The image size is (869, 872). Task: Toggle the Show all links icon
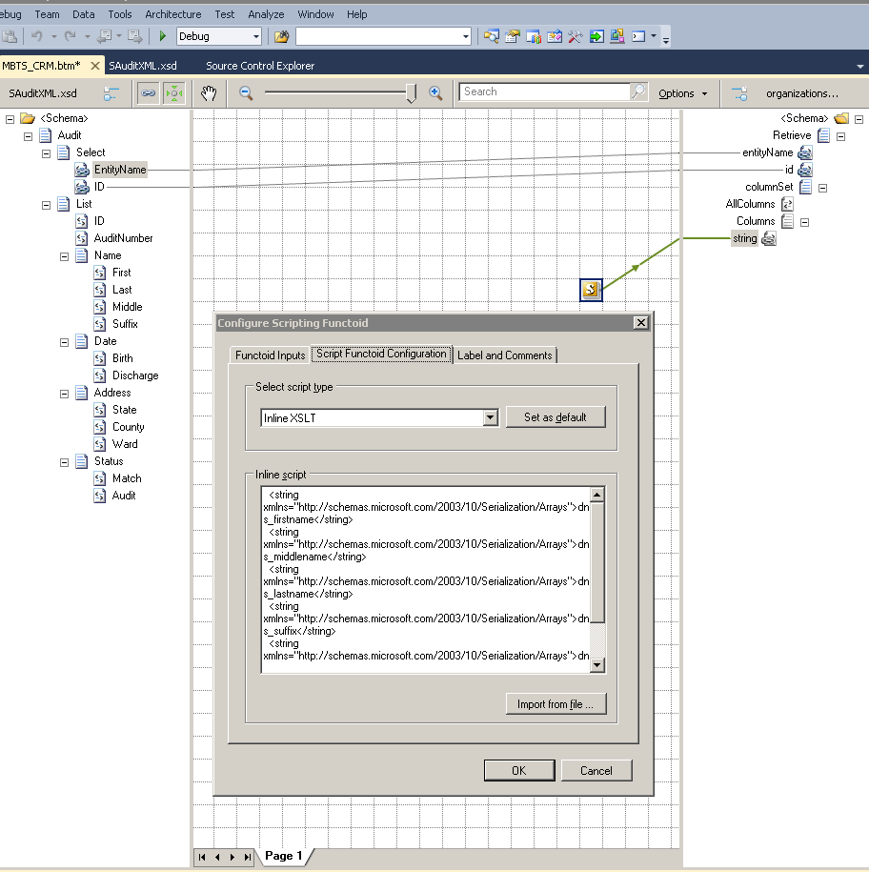pyautogui.click(x=148, y=92)
